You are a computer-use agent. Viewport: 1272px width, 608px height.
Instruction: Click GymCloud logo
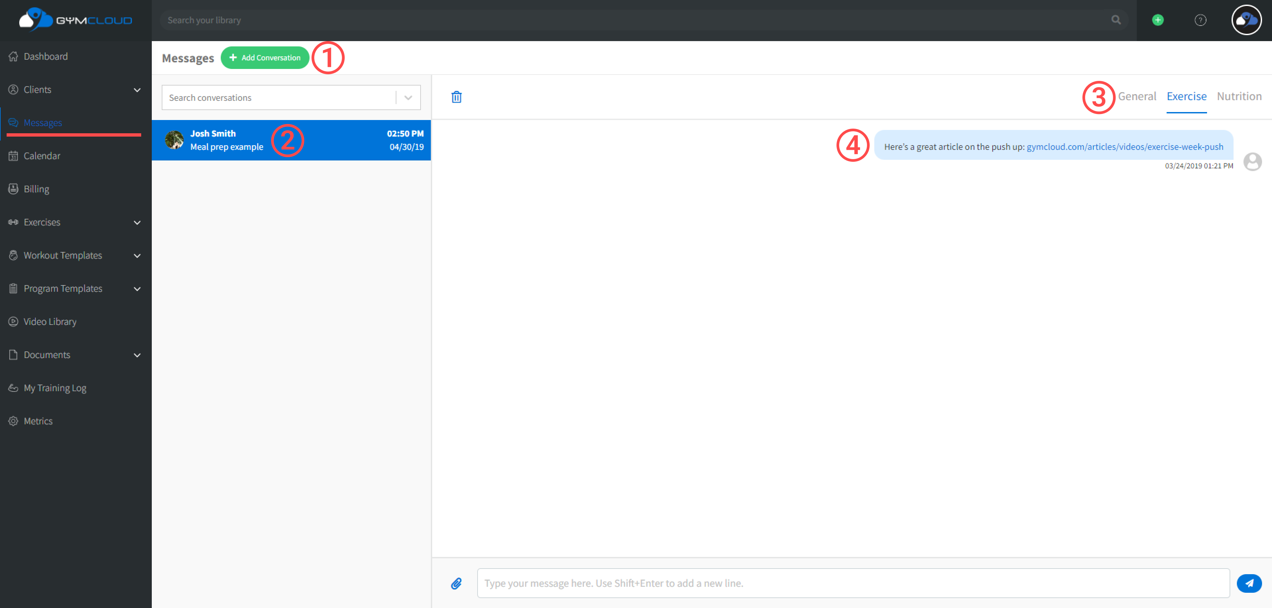tap(76, 20)
